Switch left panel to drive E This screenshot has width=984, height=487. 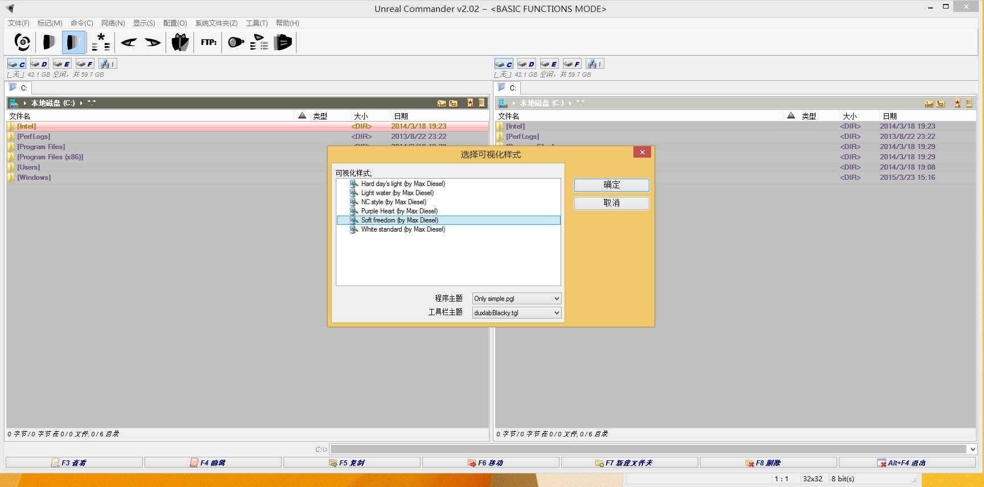62,64
